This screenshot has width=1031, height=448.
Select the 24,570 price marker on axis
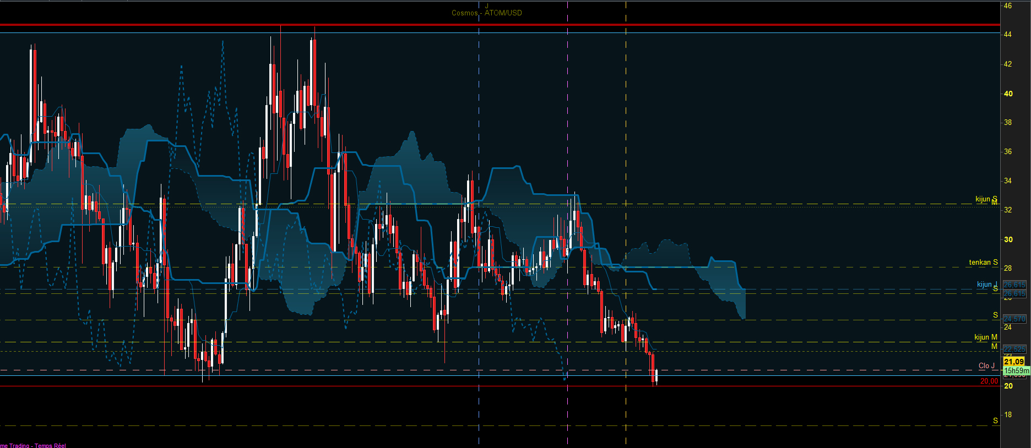click(x=1014, y=319)
